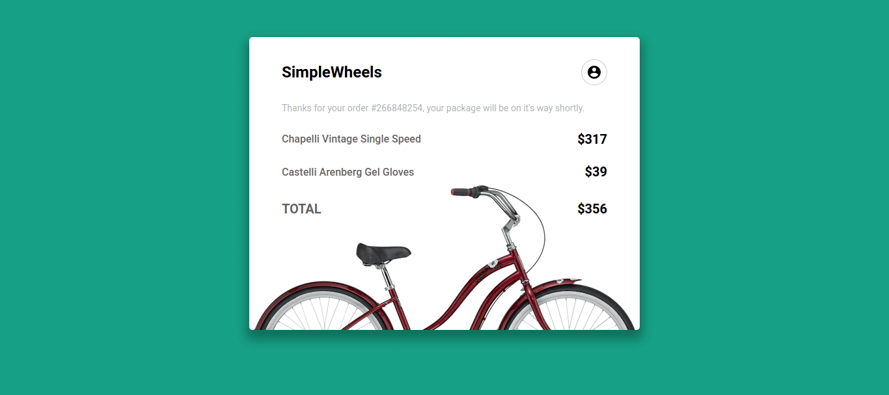Image resolution: width=889 pixels, height=395 pixels.
Task: Select the avatar inside the white circle
Action: [594, 72]
